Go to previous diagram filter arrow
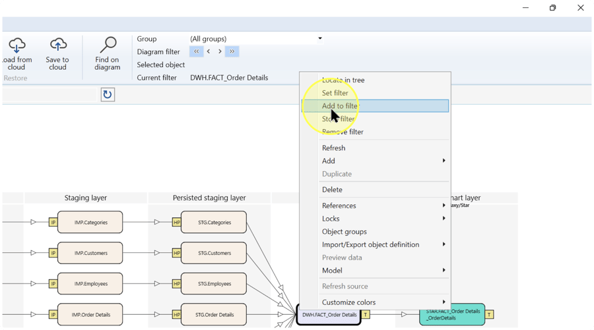 coord(209,51)
